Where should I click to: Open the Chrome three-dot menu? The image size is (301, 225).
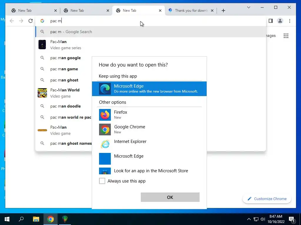[x=290, y=21]
